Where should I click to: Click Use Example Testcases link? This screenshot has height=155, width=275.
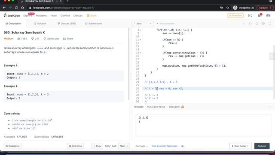pyautogui.click(x=165, y=146)
